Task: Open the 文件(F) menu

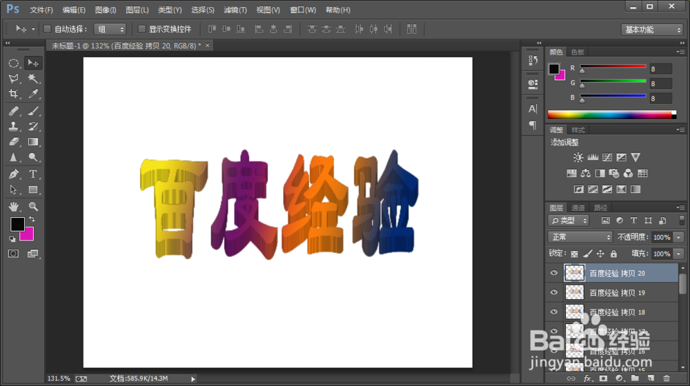Action: tap(41, 10)
